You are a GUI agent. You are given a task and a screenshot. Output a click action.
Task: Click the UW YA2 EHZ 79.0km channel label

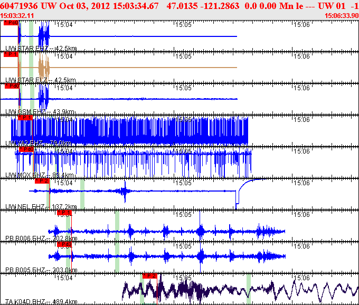38,143
